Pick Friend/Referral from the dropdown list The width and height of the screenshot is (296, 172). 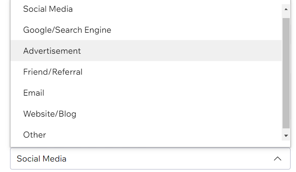(x=53, y=72)
